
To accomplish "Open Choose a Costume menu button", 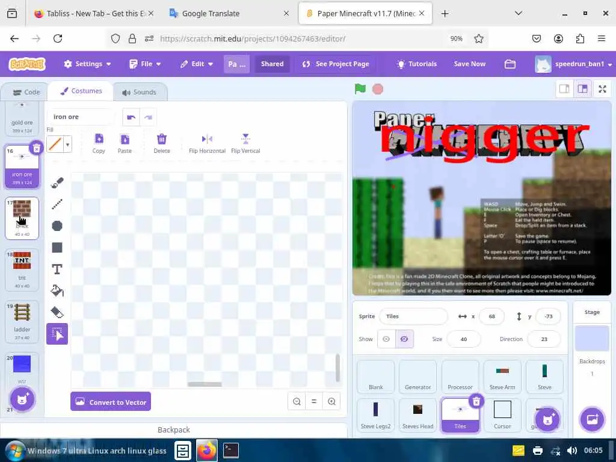I will 22,399.
